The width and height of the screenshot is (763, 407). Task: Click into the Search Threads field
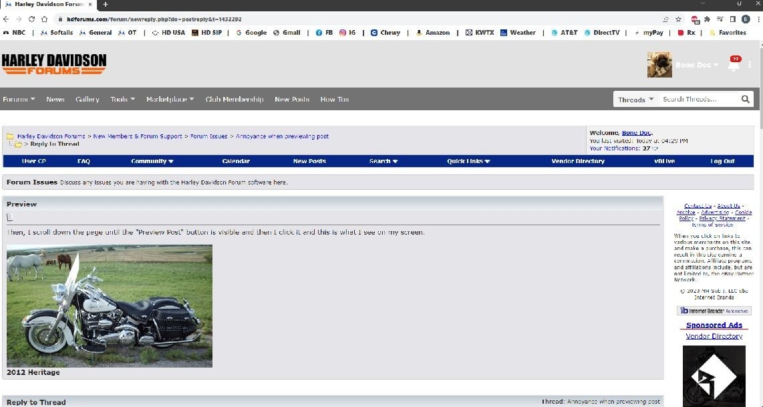[698, 100]
